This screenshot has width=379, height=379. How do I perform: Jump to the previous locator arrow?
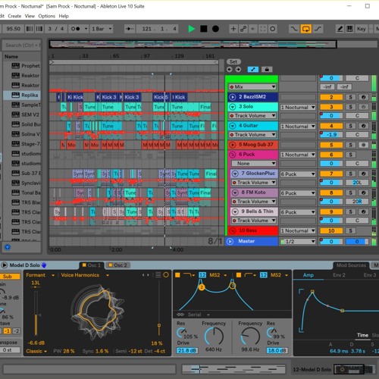click(x=230, y=69)
